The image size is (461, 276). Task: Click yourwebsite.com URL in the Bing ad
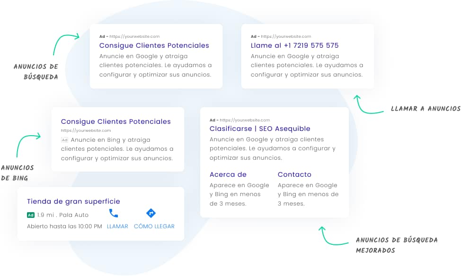pos(86,130)
